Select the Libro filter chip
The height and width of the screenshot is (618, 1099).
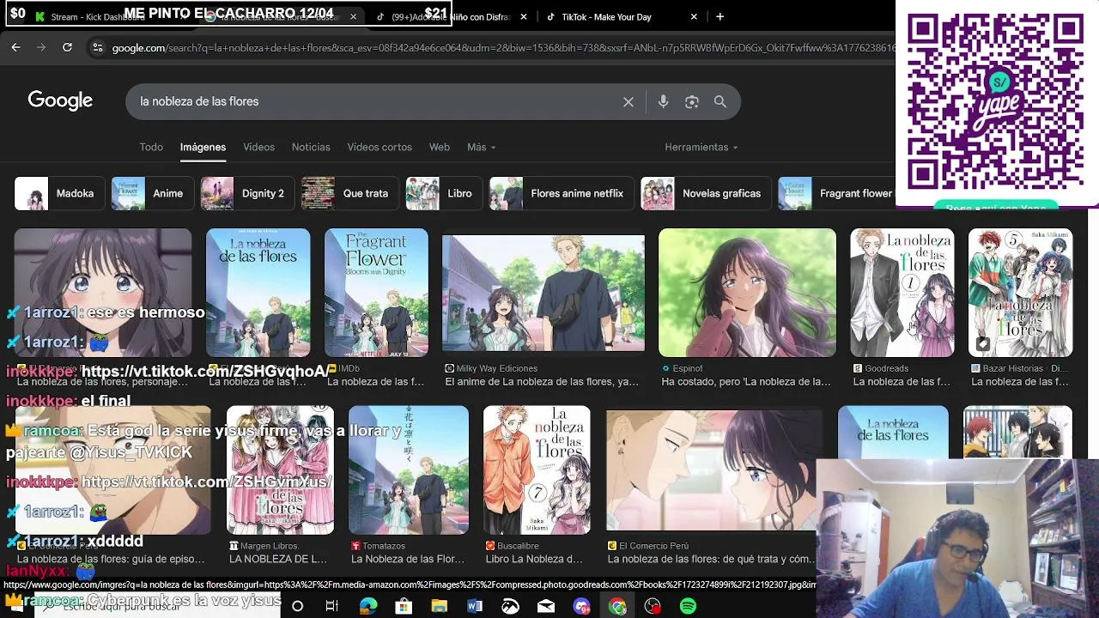tap(444, 193)
